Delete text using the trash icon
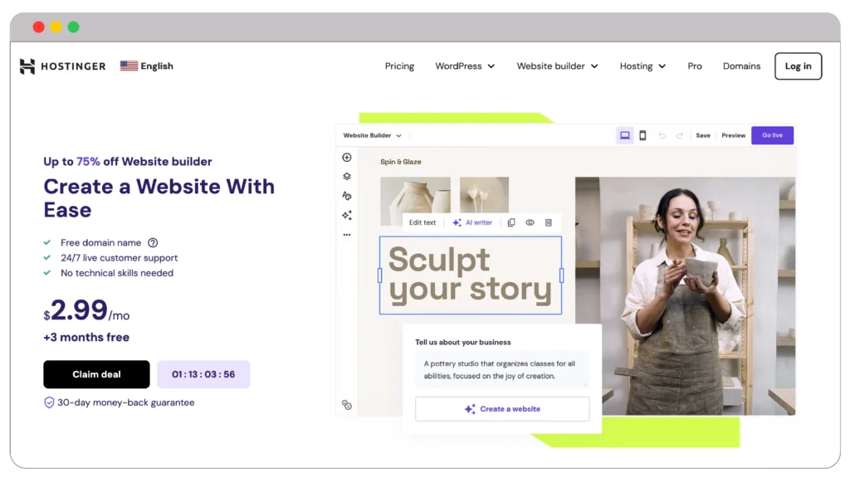This screenshot has width=850, height=478. click(549, 222)
